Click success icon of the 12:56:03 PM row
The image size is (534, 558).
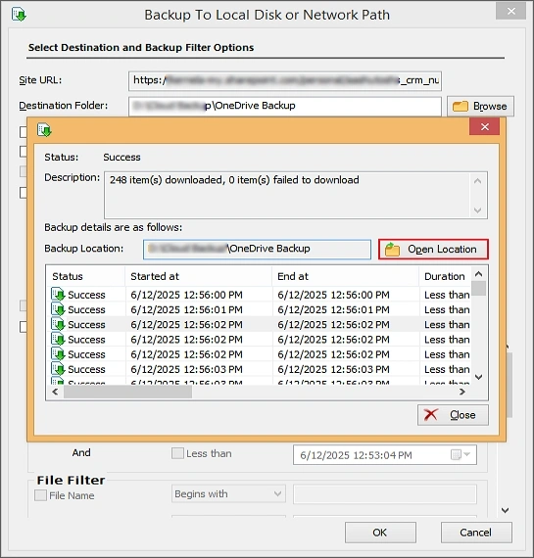58,369
